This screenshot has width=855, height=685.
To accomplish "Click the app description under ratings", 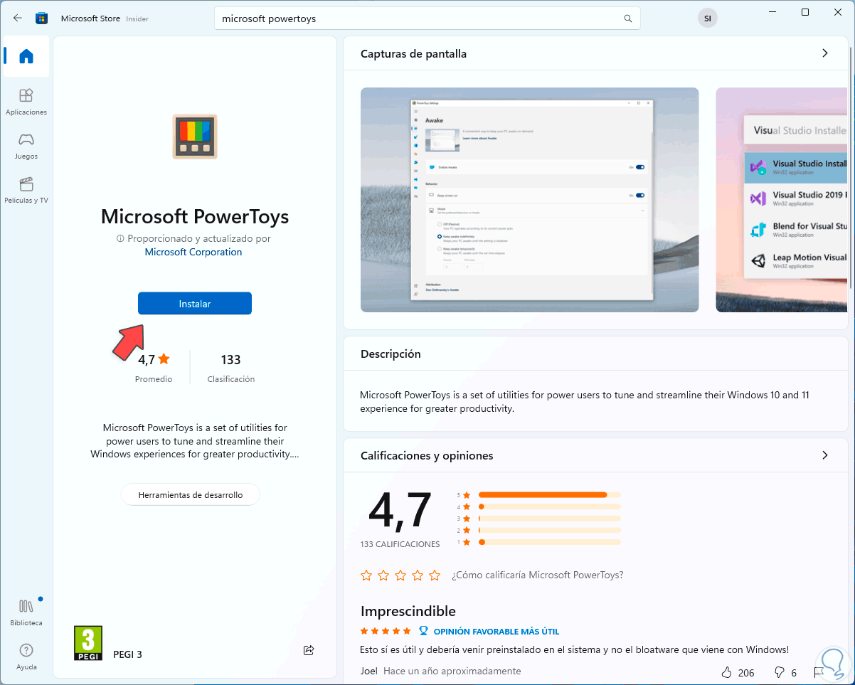I will [x=195, y=441].
